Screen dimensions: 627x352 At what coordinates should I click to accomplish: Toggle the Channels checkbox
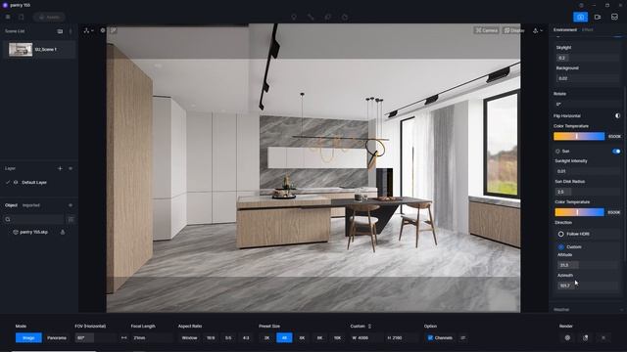431,337
